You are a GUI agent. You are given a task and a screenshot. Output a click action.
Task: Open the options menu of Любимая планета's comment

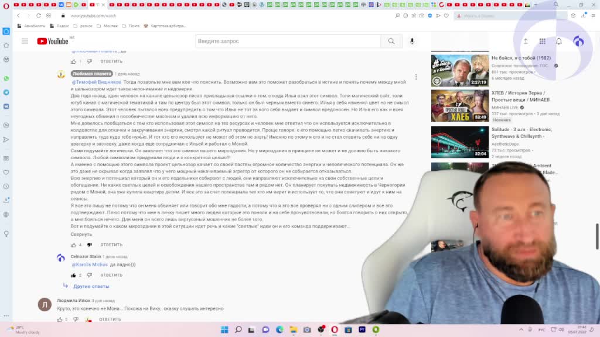(416, 77)
